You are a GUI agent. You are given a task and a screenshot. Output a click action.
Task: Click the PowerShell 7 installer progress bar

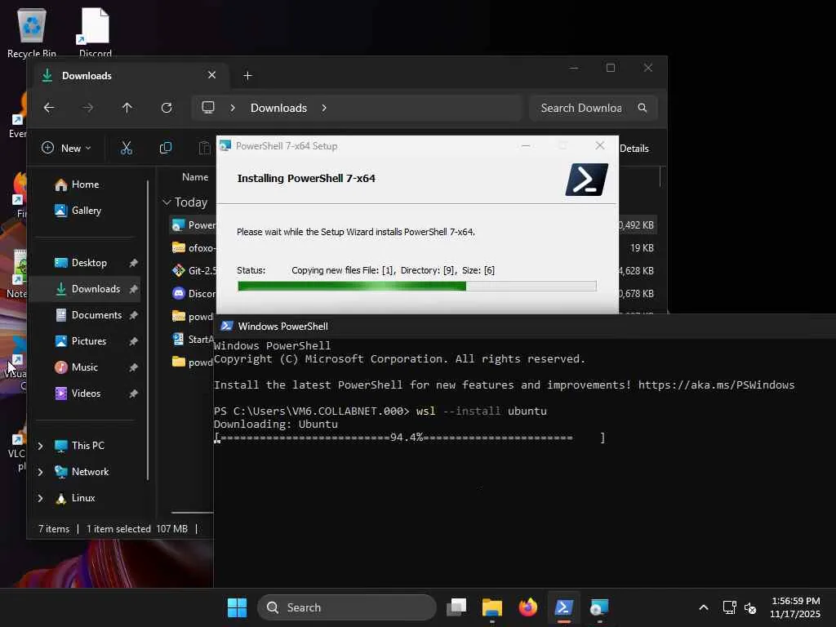tap(417, 287)
